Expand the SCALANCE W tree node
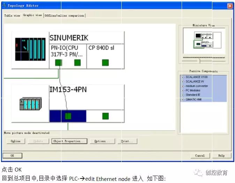Screen dimensions: 235x183 (x=182, y=81)
